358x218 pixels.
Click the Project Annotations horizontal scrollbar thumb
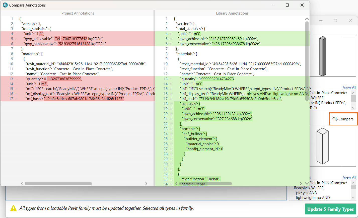click(x=58, y=183)
